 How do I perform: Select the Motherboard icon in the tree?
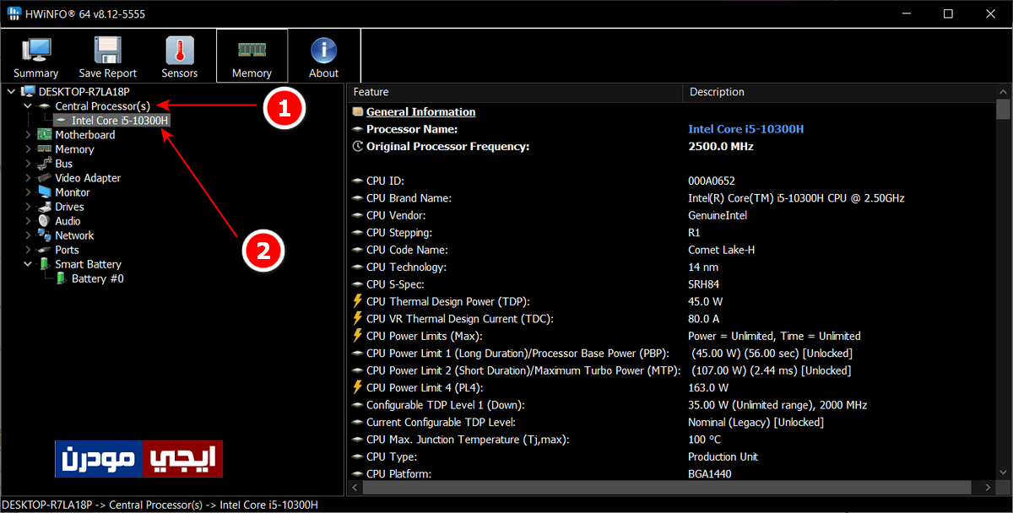coord(45,135)
